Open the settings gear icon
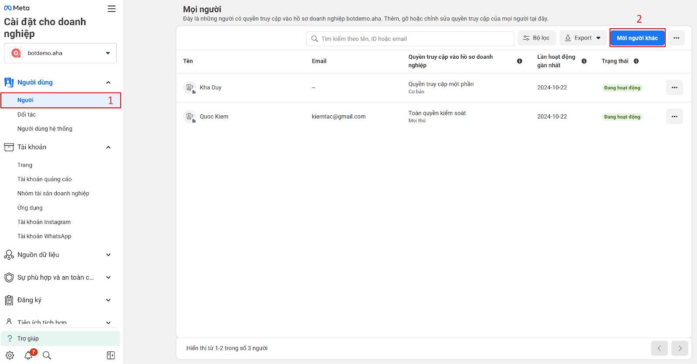 tap(10, 355)
